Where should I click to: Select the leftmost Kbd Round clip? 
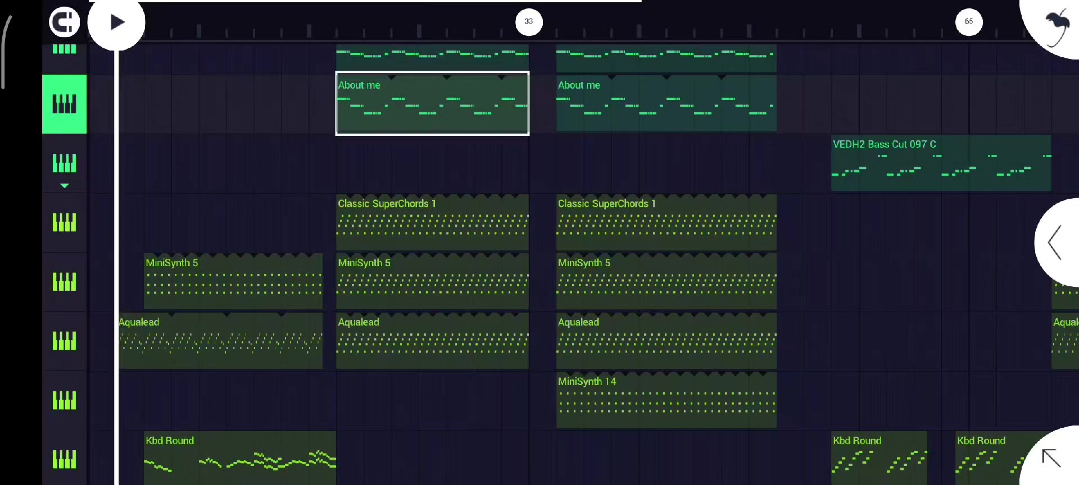(240, 458)
